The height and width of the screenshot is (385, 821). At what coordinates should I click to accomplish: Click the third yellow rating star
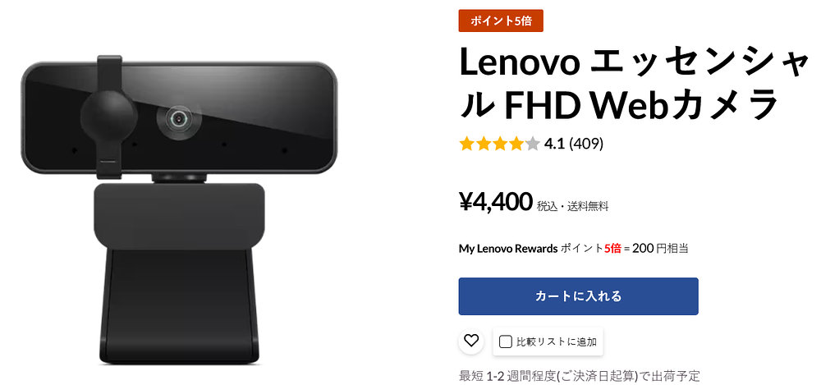tap(499, 144)
